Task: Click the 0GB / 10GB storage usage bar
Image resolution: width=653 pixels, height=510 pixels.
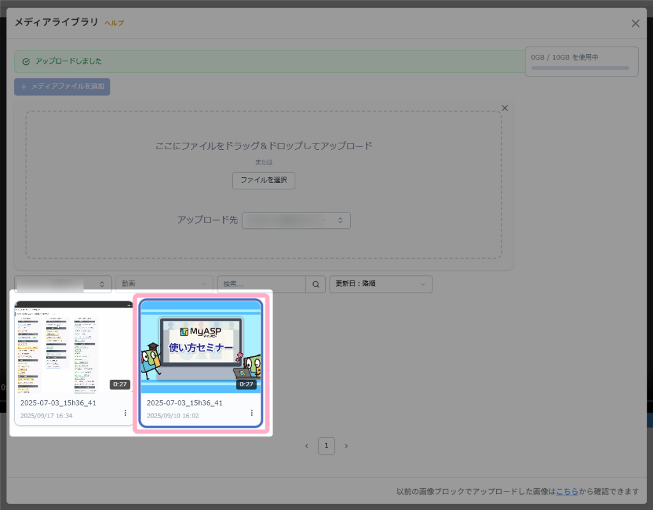Action: tap(580, 68)
